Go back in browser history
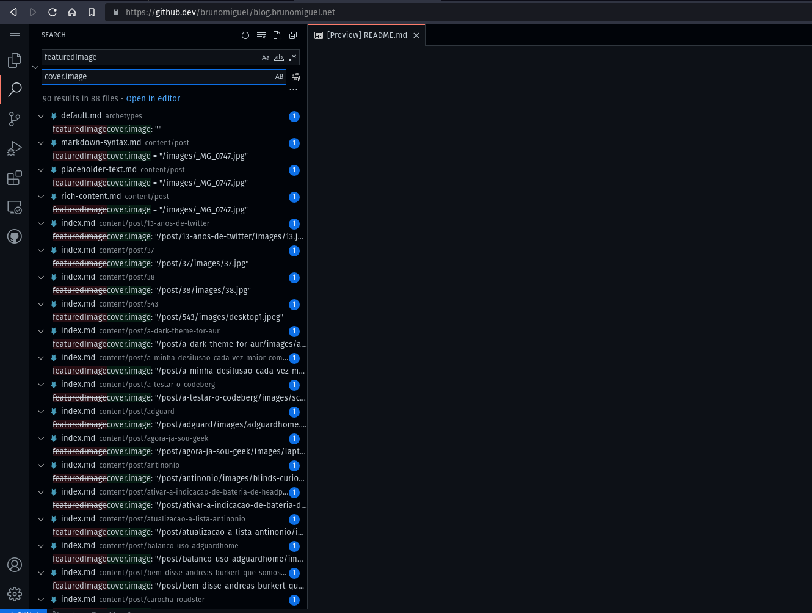Screen dimensions: 812x613 (13, 12)
